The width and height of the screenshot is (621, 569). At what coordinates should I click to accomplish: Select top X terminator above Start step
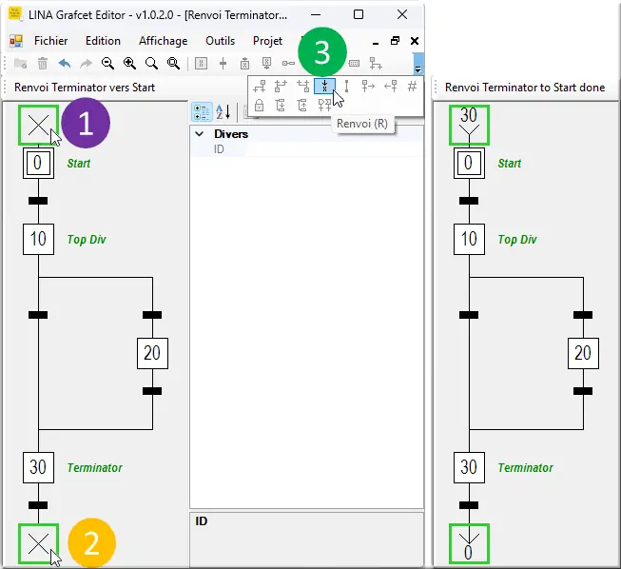coord(38,126)
